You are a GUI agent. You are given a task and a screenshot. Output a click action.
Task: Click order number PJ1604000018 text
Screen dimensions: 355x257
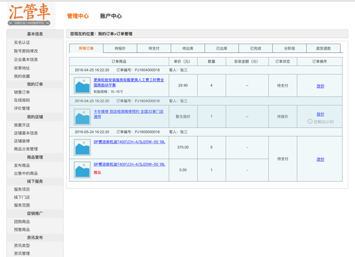tap(147, 70)
